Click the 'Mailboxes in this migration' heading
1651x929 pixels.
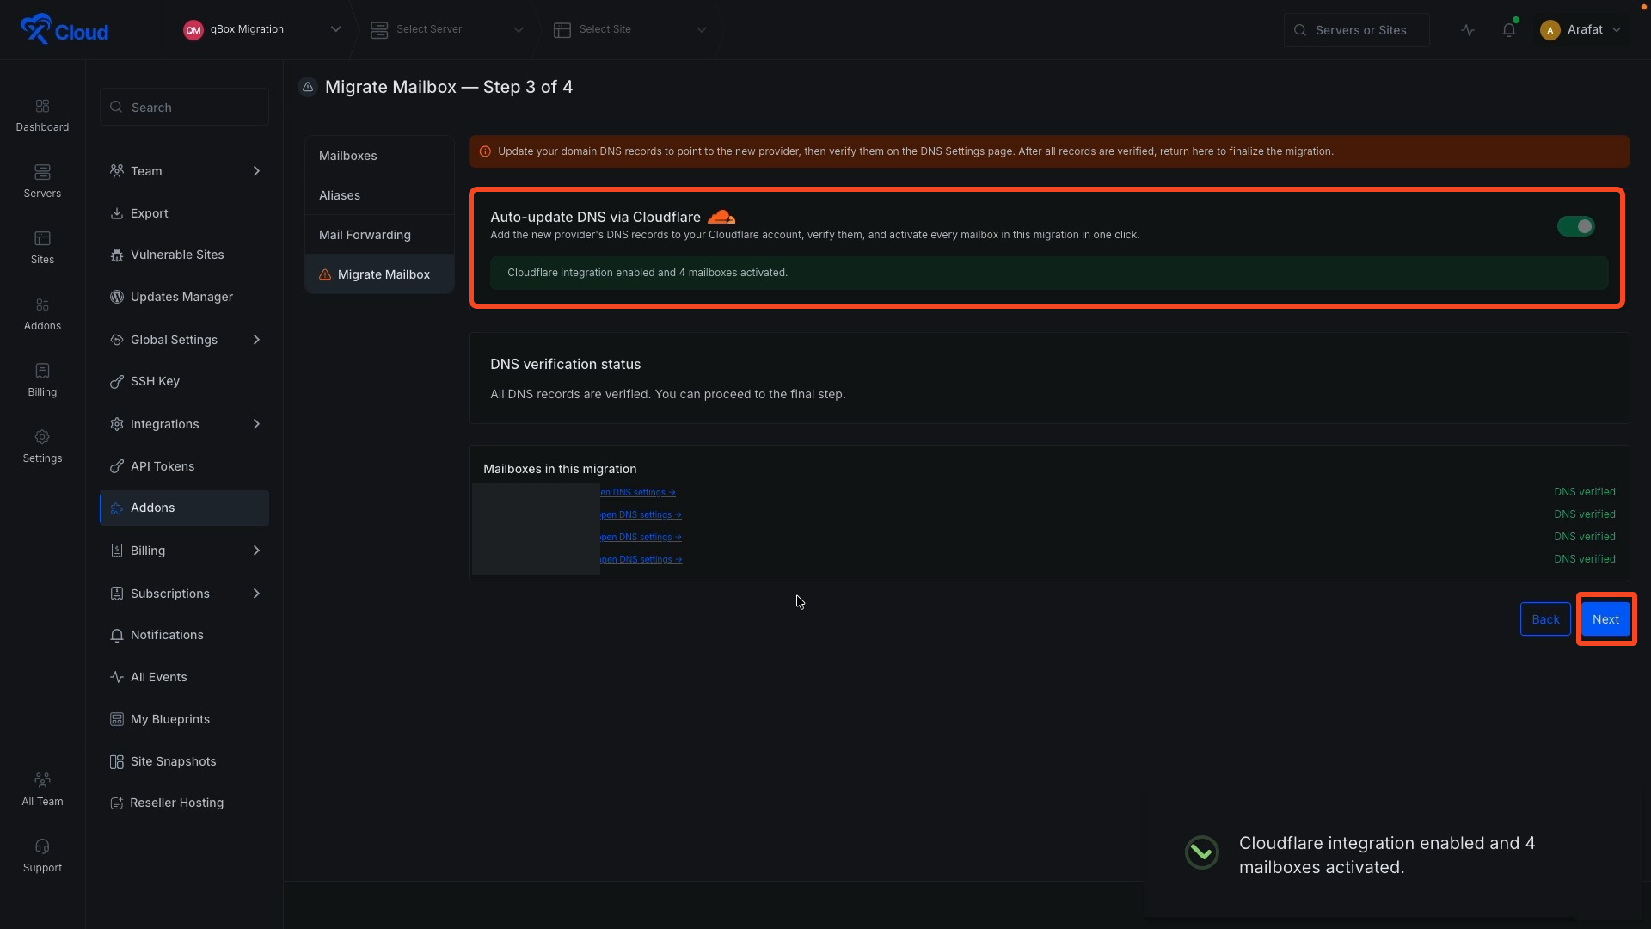pos(560,469)
